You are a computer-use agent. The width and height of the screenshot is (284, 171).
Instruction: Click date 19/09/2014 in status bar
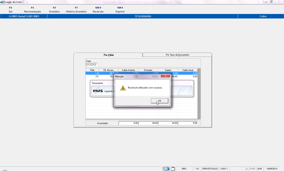click(272, 169)
